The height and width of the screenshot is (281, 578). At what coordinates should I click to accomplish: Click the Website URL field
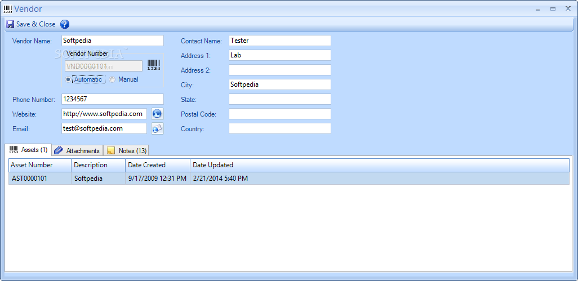104,114
